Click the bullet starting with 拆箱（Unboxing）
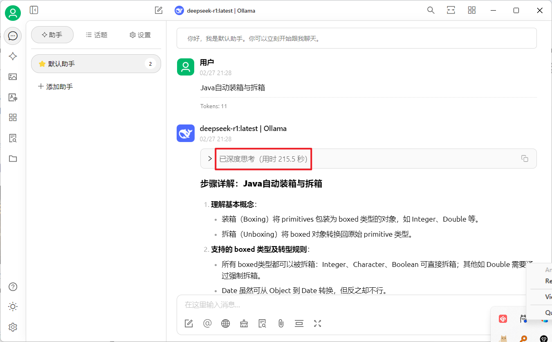552x342 pixels. point(317,234)
